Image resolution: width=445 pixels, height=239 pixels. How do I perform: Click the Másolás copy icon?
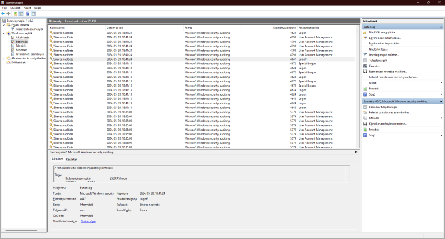pos(365,118)
